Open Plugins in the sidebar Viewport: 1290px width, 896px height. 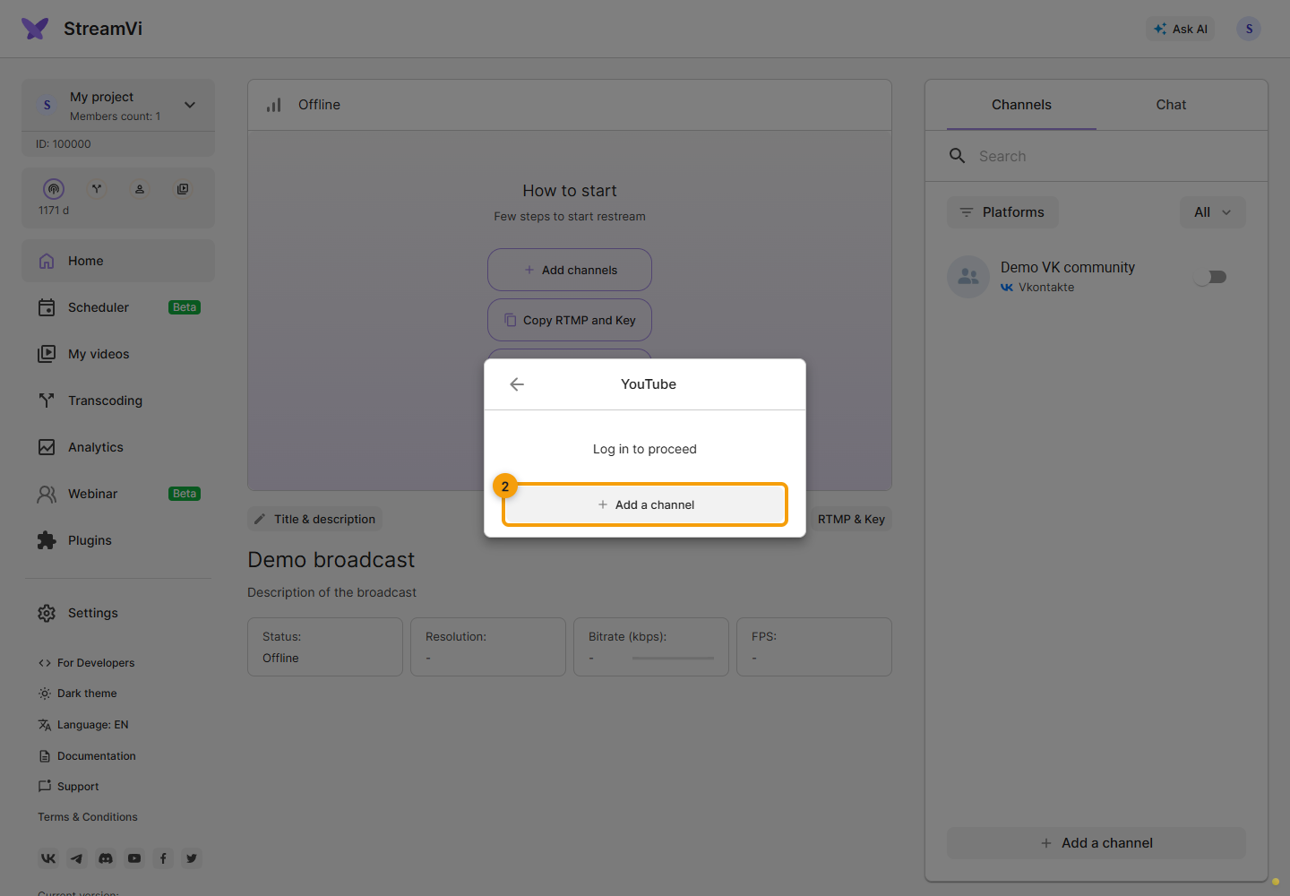pos(118,540)
